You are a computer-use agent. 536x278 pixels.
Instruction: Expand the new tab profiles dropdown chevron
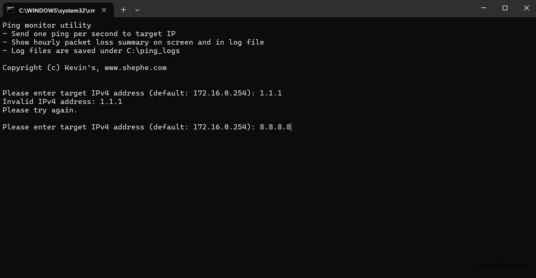pyautogui.click(x=137, y=10)
